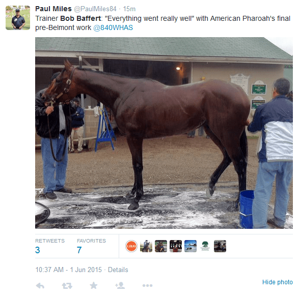Viewport: 299px width, 297px height.
Task: Open the green tree logo avatar
Action: coord(205,246)
